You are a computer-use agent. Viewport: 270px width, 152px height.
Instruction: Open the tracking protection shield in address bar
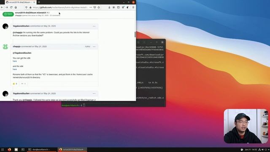(x=26, y=8)
